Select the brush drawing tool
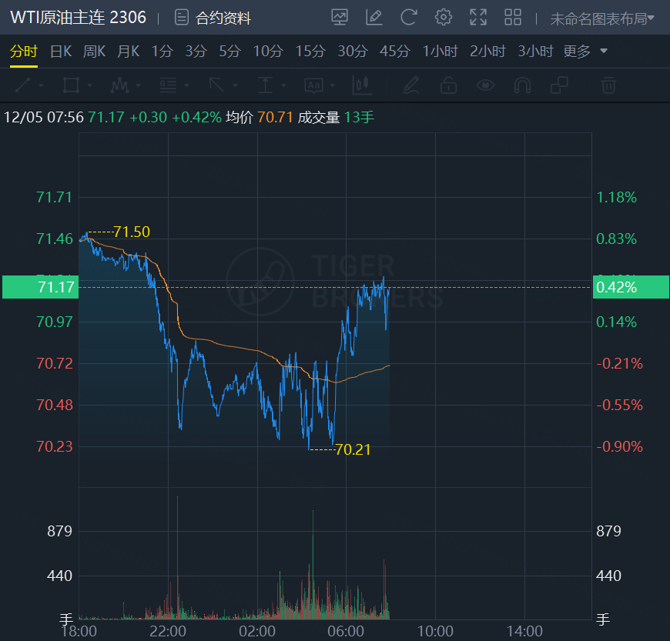670x641 pixels. [x=411, y=85]
